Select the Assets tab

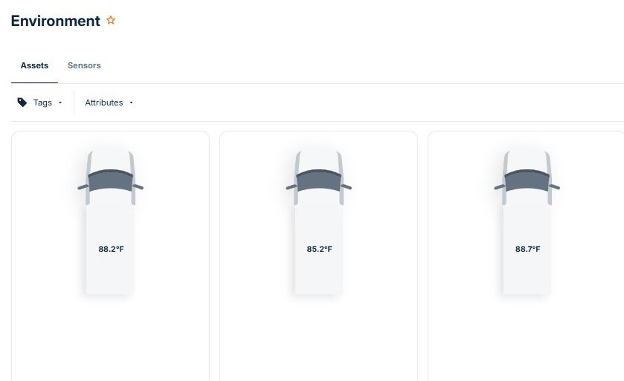[34, 65]
